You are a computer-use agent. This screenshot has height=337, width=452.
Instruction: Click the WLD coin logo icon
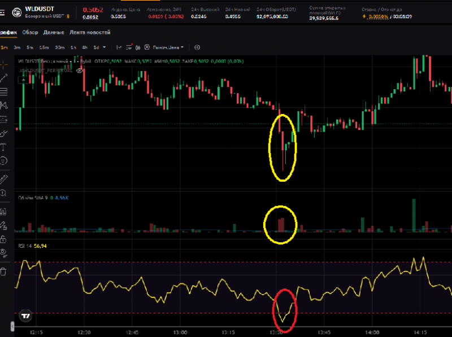tap(17, 12)
